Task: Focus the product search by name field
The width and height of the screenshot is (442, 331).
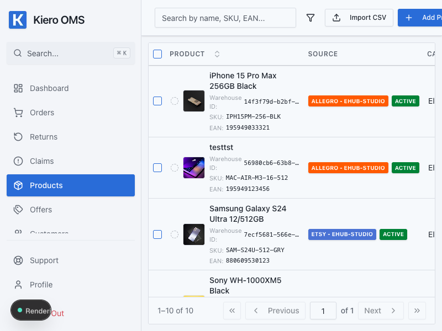Action: pos(225,18)
